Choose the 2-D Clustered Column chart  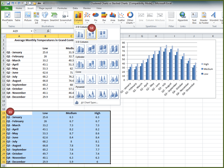[80, 34]
